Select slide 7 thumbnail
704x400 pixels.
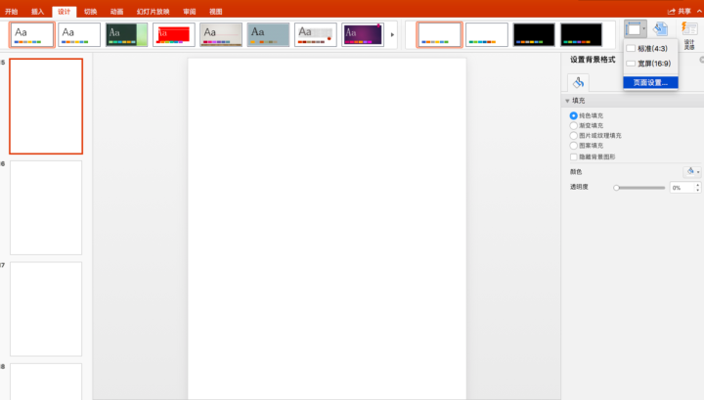pyautogui.click(x=46, y=309)
